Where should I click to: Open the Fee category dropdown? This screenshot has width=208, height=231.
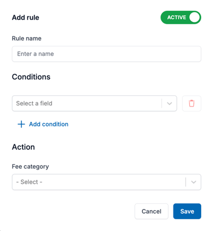pos(106,182)
